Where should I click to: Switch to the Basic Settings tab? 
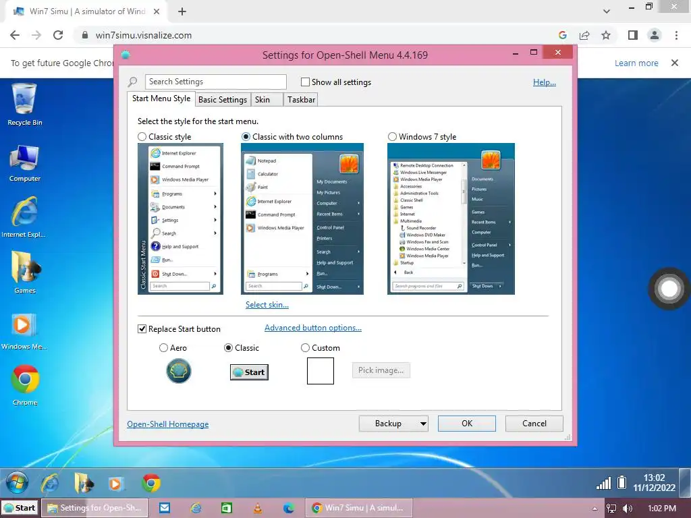click(x=223, y=100)
